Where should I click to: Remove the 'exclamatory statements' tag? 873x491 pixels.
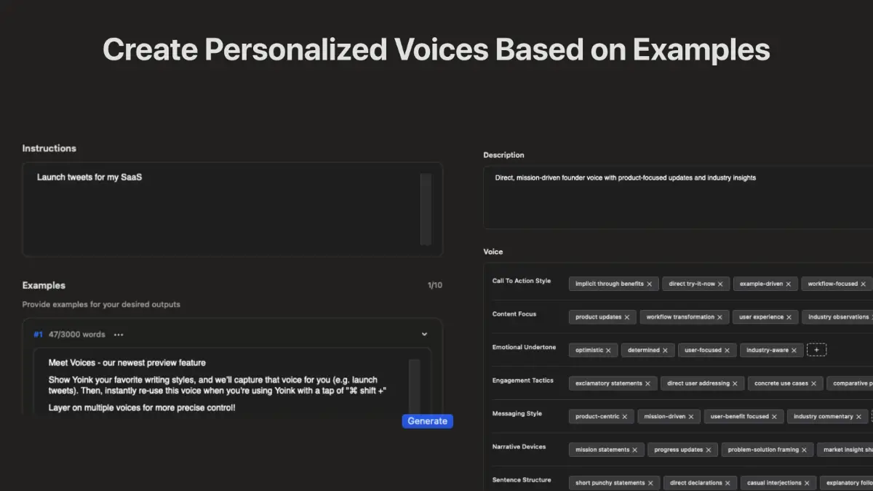click(648, 383)
